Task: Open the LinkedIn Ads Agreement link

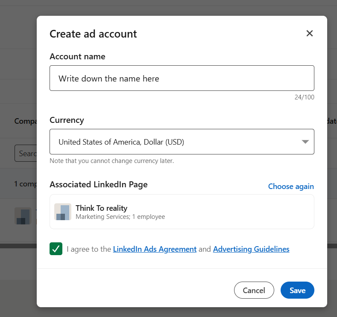Action: (x=155, y=249)
